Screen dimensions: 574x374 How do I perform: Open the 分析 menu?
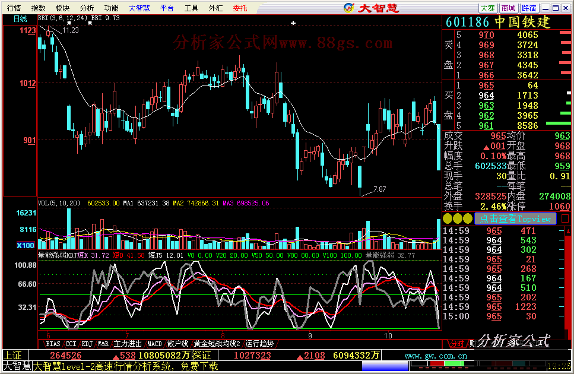click(87, 8)
